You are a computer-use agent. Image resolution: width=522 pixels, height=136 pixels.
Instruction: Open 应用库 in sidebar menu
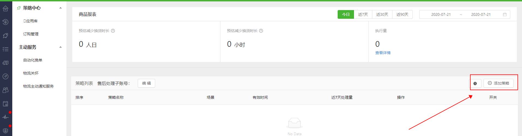pos(31,21)
